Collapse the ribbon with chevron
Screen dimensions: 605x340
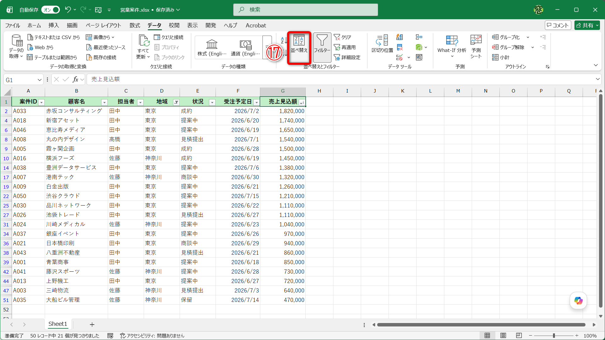[596, 65]
